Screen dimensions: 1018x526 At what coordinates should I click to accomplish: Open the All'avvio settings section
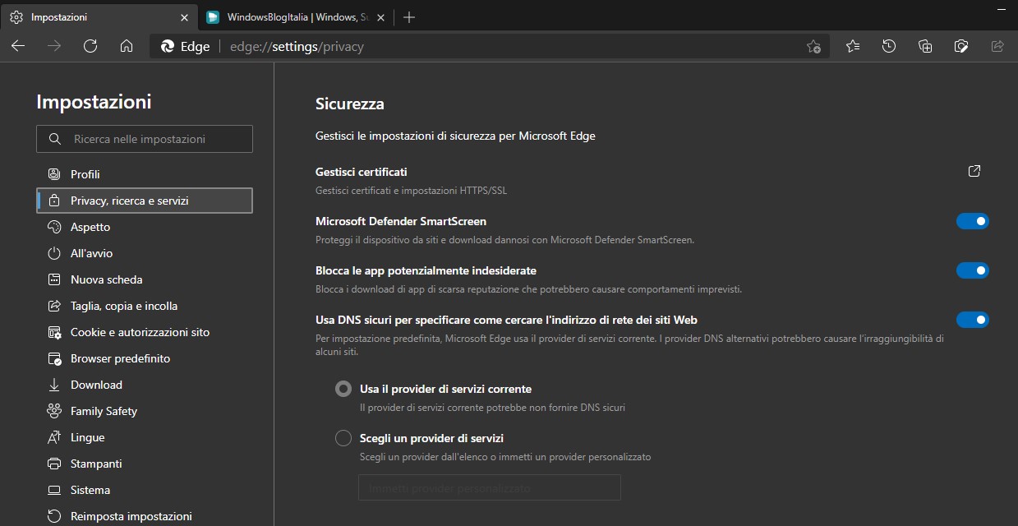(145, 253)
